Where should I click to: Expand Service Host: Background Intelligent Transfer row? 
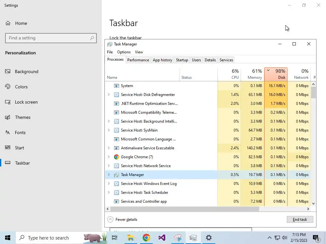[x=109, y=121]
